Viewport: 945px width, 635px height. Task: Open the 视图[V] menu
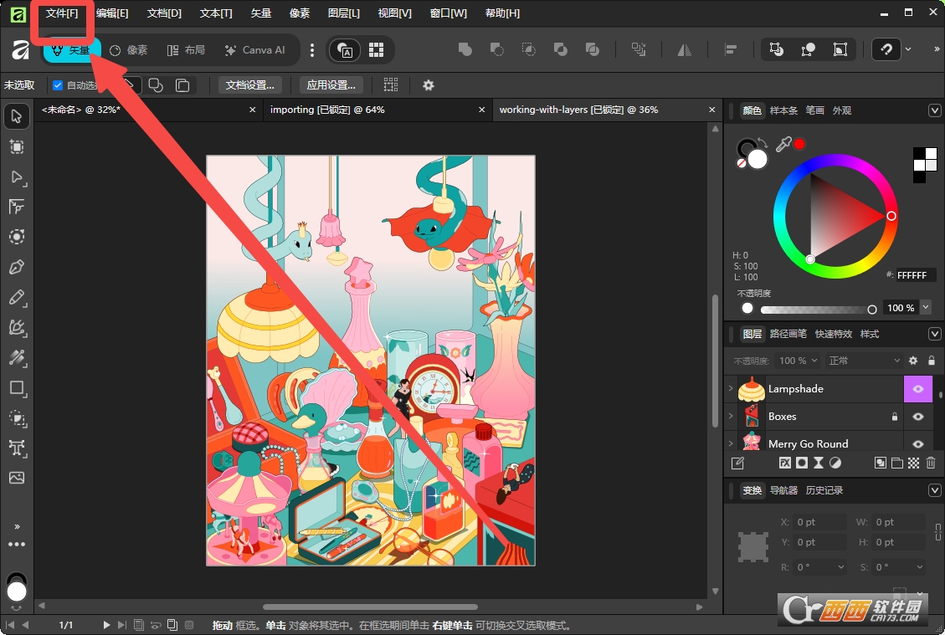(395, 13)
